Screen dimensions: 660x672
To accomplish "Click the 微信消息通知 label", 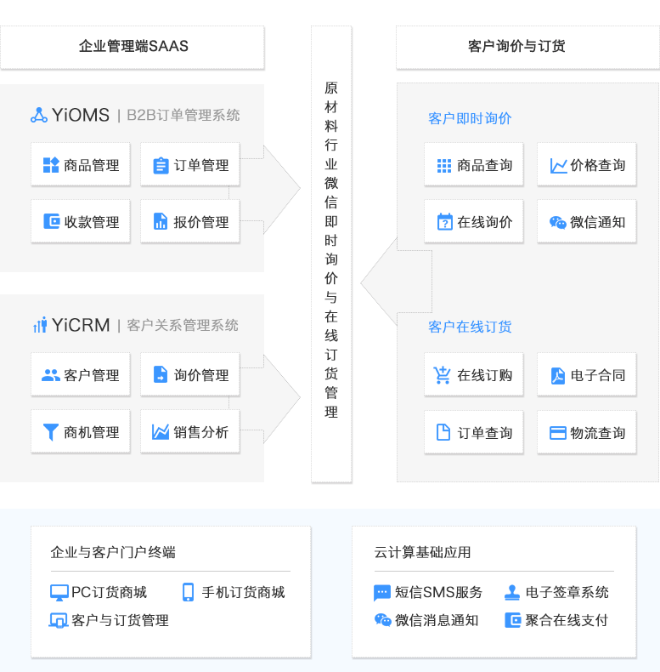I will [437, 620].
